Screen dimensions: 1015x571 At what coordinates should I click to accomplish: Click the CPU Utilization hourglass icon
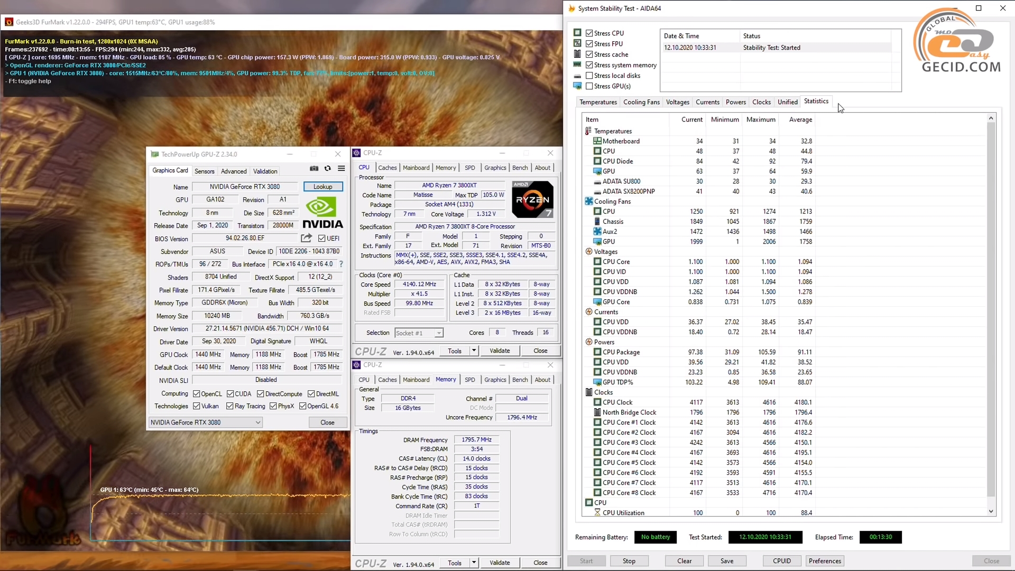tap(597, 513)
